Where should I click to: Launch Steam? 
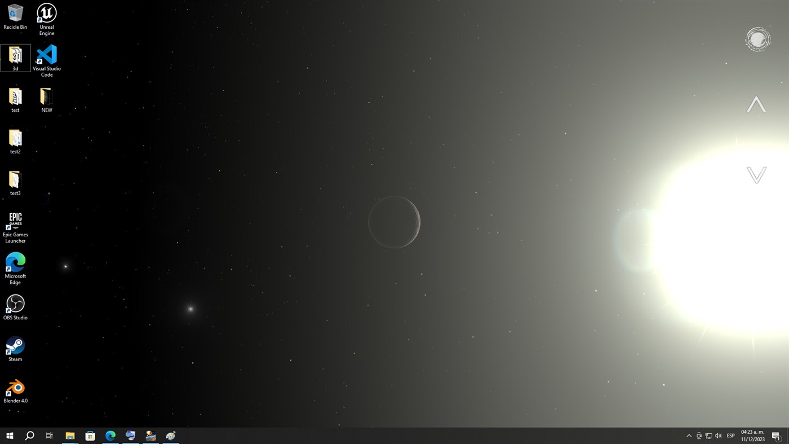[x=15, y=345]
